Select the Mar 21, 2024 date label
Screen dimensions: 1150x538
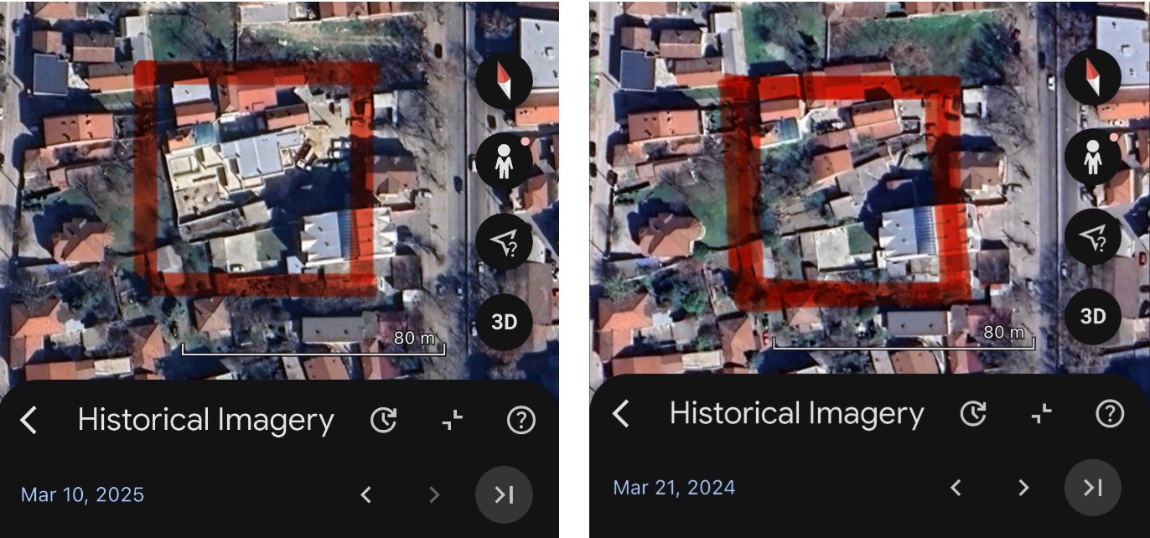tap(674, 488)
